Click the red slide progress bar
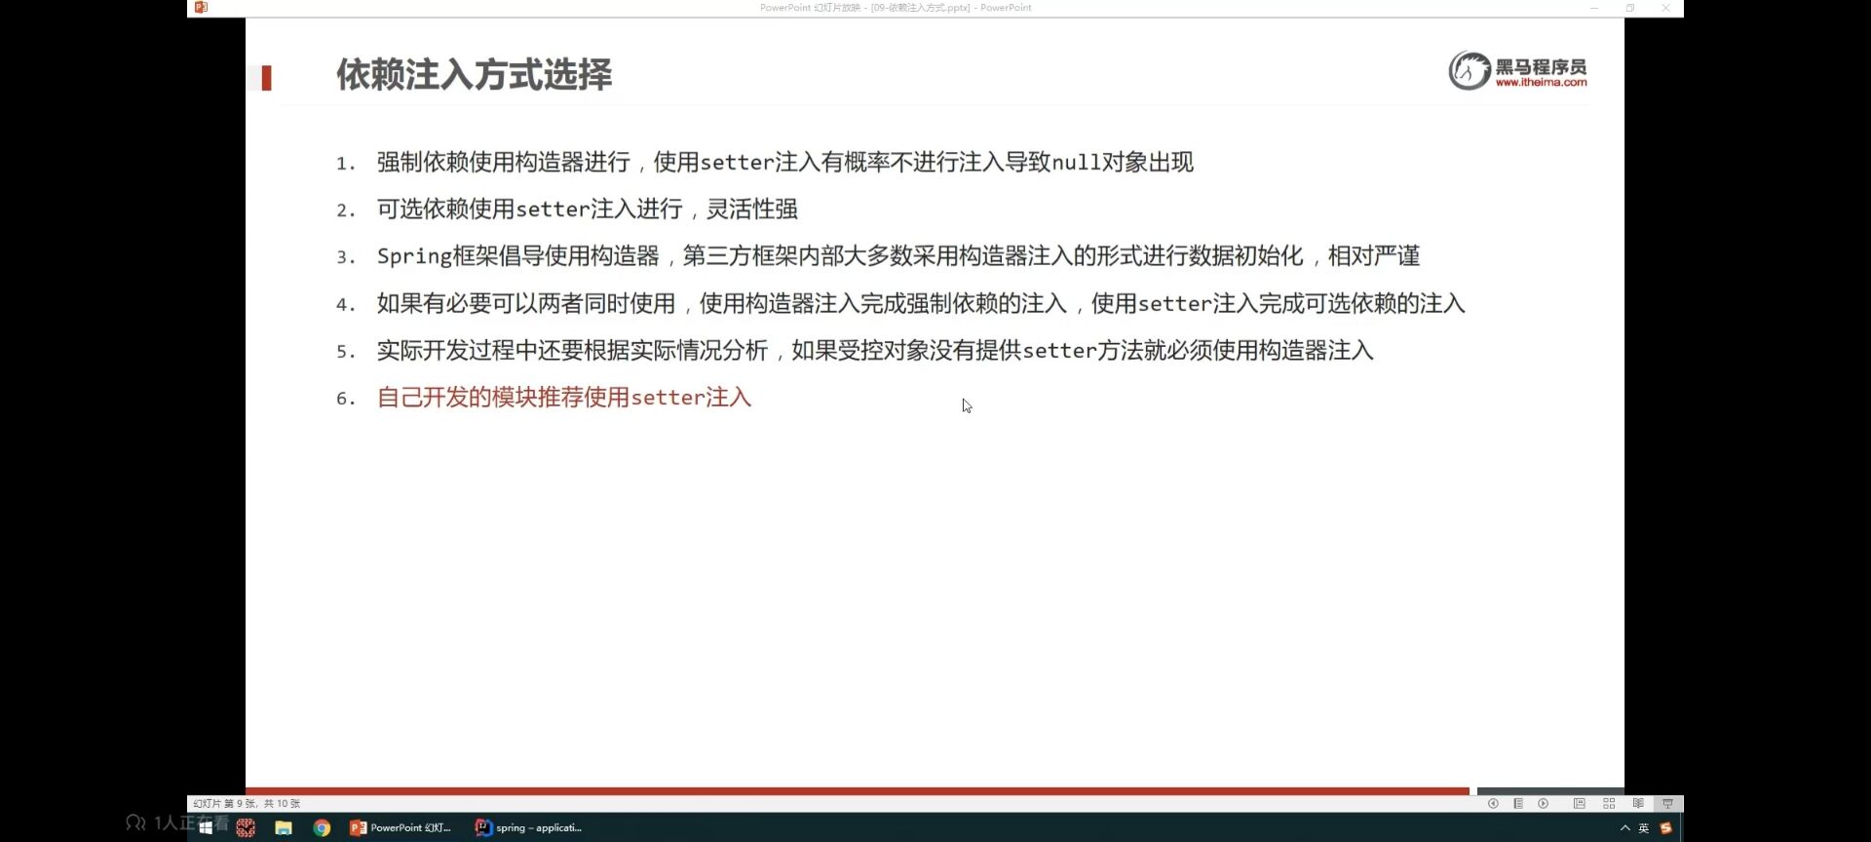Viewport: 1871px width, 842px height. pos(858,791)
